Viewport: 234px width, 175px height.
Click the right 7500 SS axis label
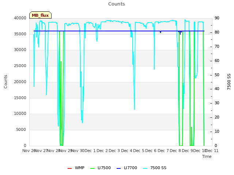click(229, 82)
